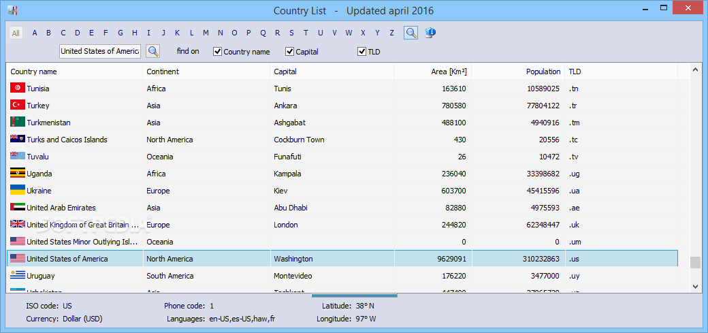Click the horizontal splitter handle below the table

(x=354, y=296)
